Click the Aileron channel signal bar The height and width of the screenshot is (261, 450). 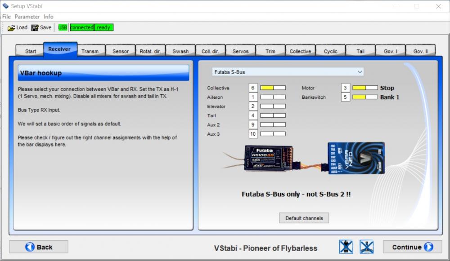[x=273, y=97]
